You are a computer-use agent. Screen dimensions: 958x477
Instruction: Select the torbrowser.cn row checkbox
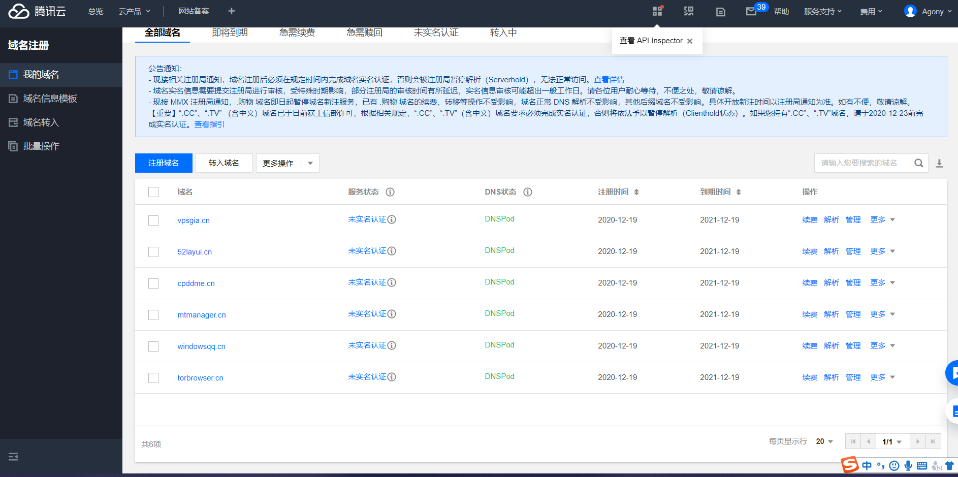(x=153, y=378)
